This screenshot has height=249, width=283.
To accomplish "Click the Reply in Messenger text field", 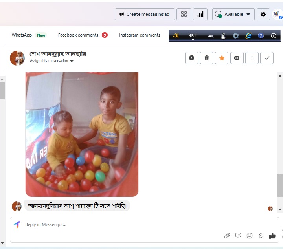I will [x=118, y=225].
